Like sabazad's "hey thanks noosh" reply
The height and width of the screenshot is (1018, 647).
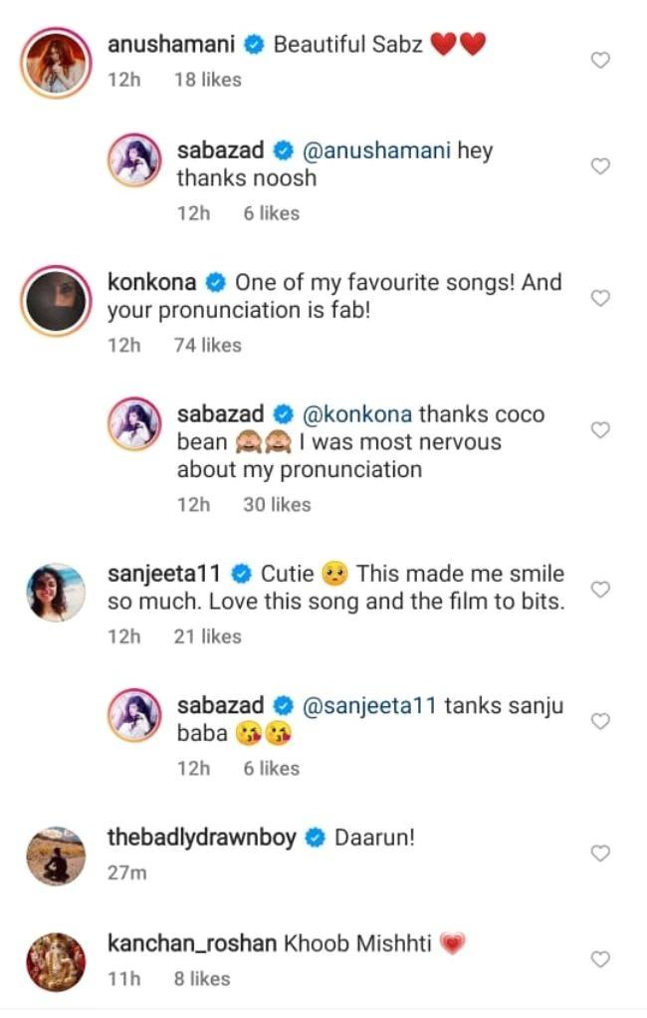600,166
